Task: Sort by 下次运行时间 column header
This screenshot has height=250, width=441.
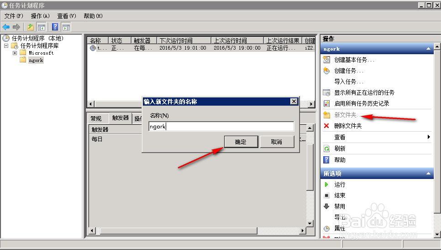Action: (x=184, y=41)
